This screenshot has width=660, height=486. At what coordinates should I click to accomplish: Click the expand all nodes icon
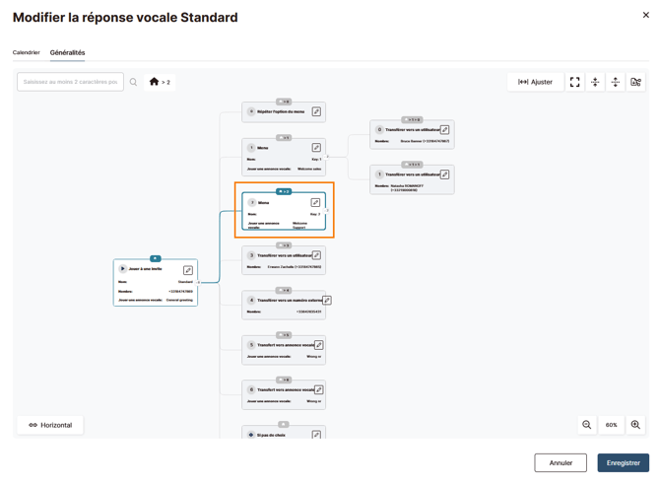pos(615,82)
